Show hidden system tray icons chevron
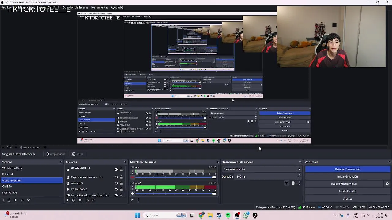 tap(335, 215)
